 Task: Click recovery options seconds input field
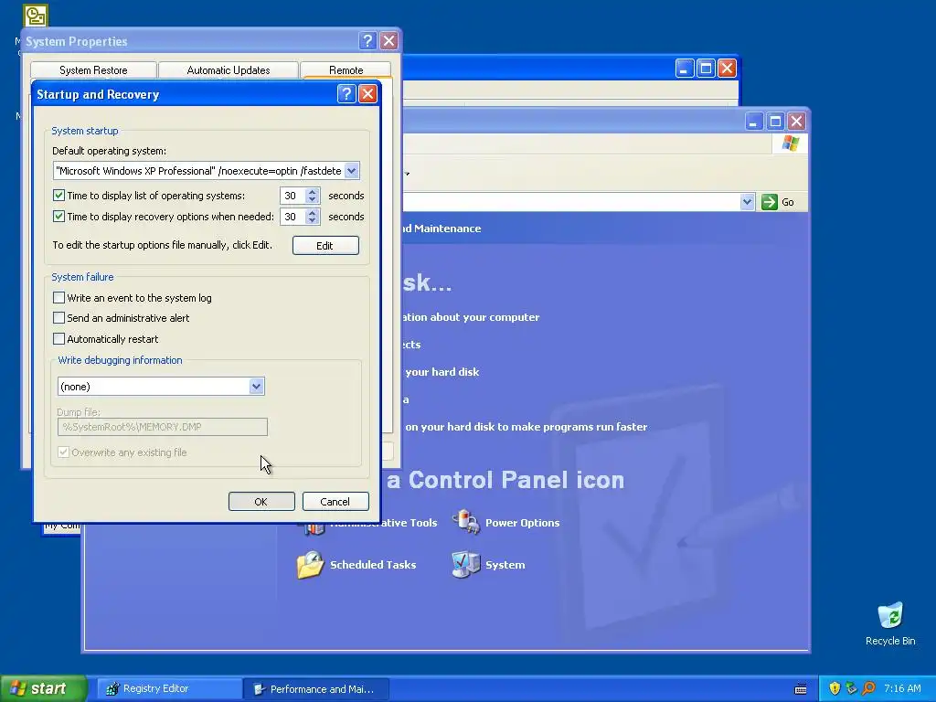[293, 217]
